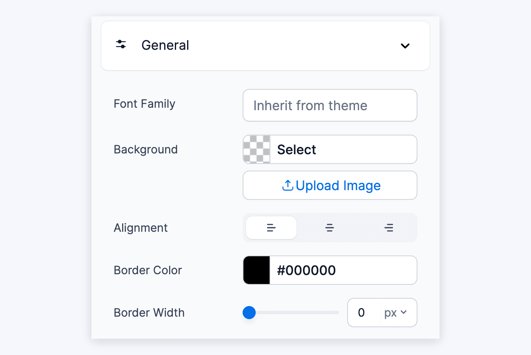Select left alignment option
The height and width of the screenshot is (355, 531).
271,228
